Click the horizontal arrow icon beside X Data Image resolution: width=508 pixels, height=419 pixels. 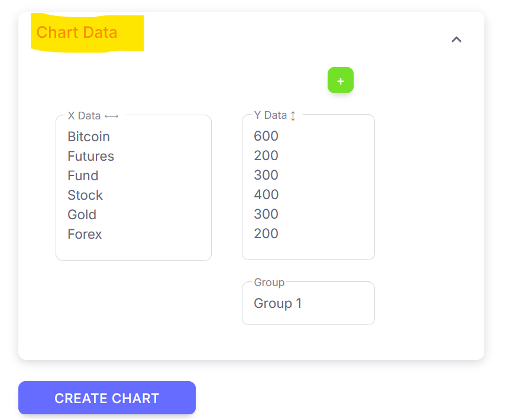(x=111, y=116)
